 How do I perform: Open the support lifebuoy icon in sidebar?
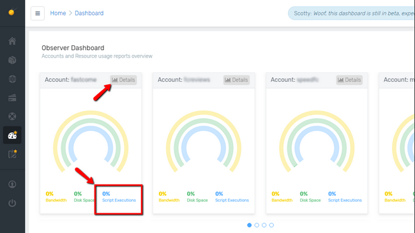coord(12,116)
